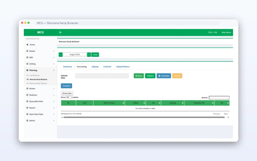Open the entries-per-page dropdown
Viewport: 257px width, 161px height.
pos(69,97)
